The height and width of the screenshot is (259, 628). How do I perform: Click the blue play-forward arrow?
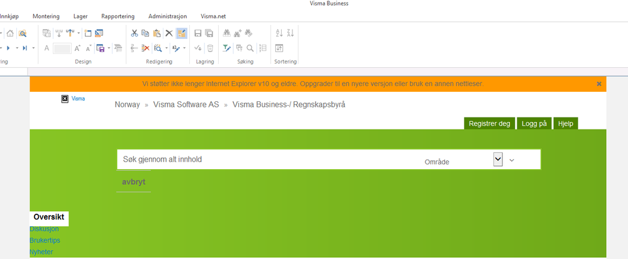pos(8,48)
